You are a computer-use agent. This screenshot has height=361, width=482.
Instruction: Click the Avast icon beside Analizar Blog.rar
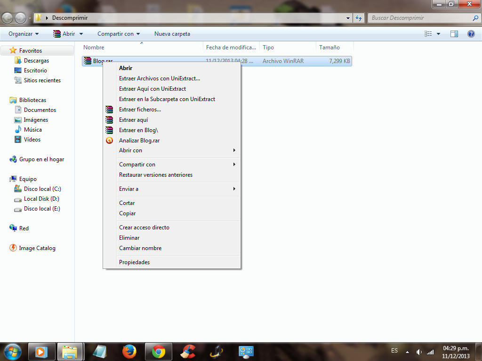click(x=109, y=141)
